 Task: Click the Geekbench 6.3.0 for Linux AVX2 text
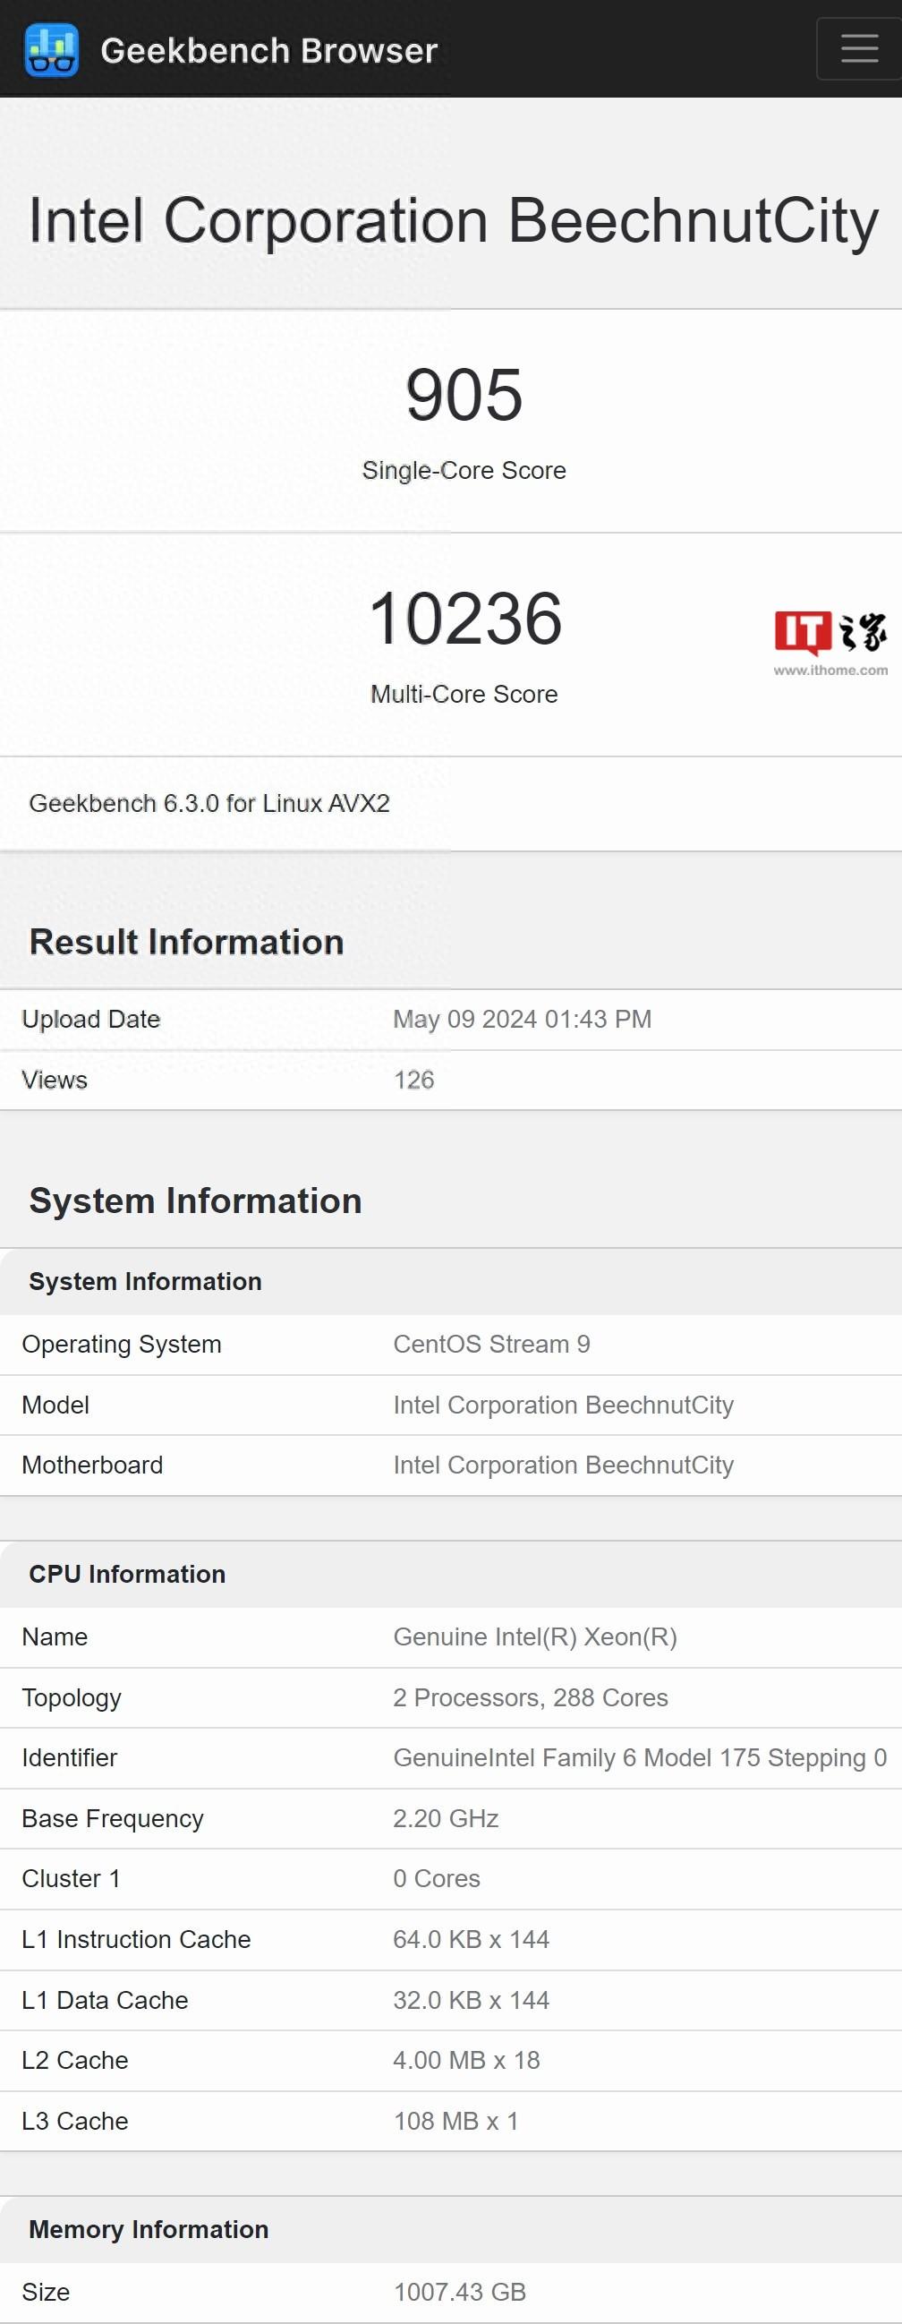pos(209,803)
